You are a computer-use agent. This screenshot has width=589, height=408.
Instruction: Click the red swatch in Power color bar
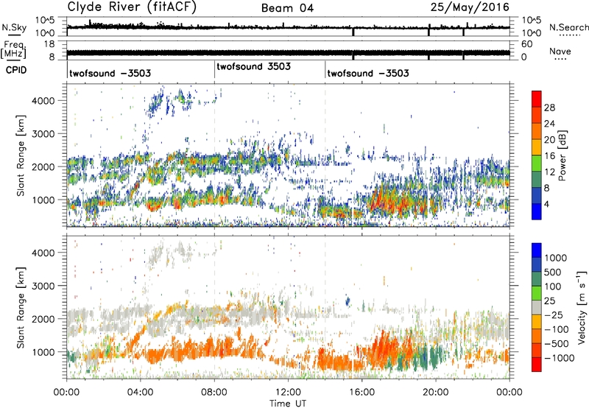click(537, 99)
